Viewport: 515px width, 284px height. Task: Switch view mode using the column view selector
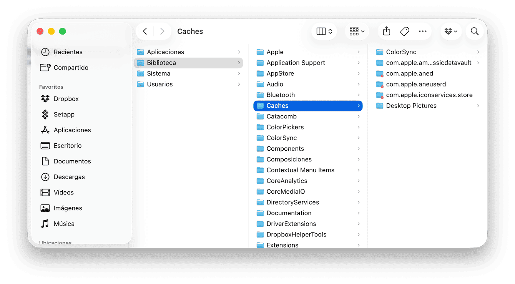(324, 32)
